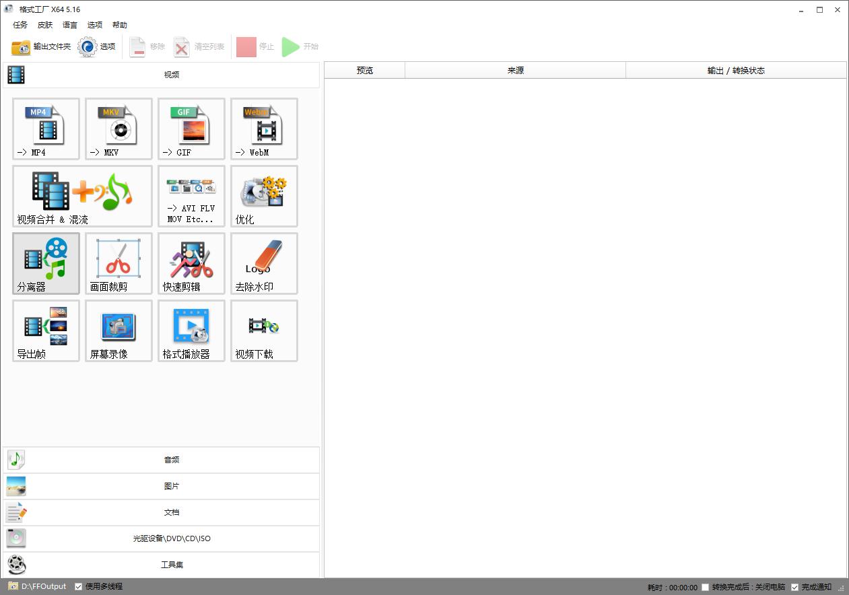The width and height of the screenshot is (849, 595).
Task: Open 视频合并 & 混流 tool
Action: pyautogui.click(x=82, y=196)
